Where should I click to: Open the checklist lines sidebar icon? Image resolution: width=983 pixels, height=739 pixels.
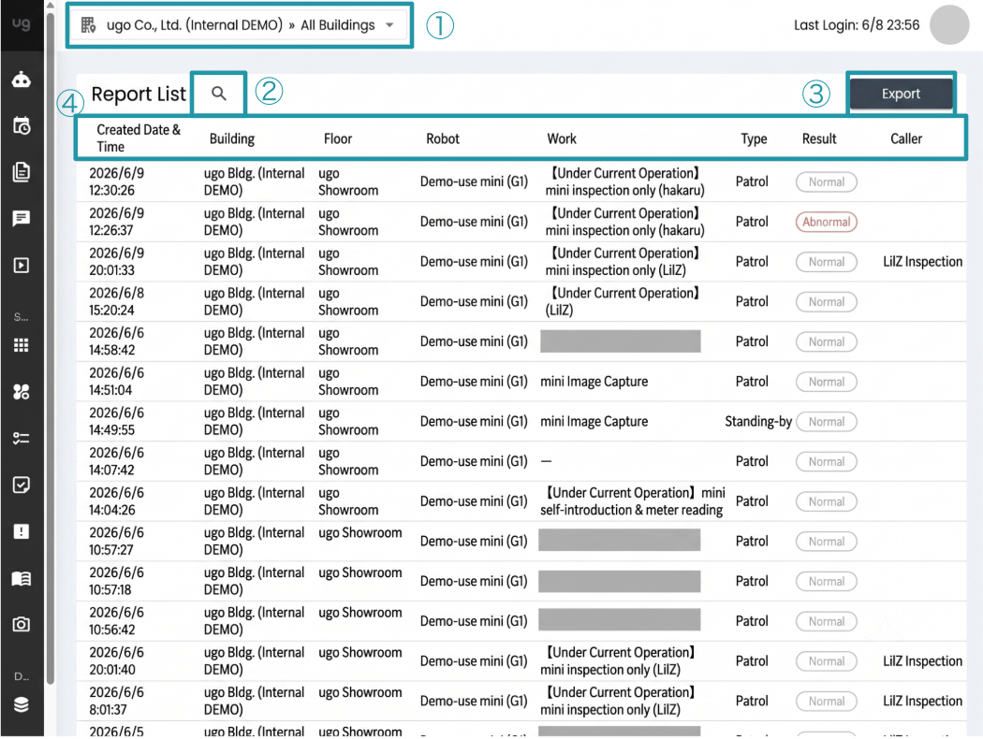click(22, 439)
